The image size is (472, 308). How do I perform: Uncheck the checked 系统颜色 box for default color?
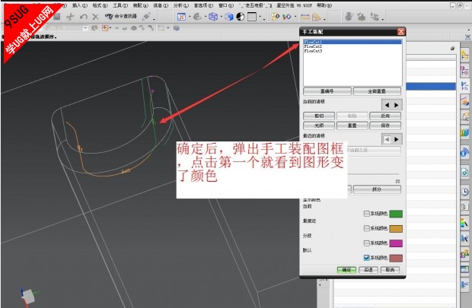[366, 258]
